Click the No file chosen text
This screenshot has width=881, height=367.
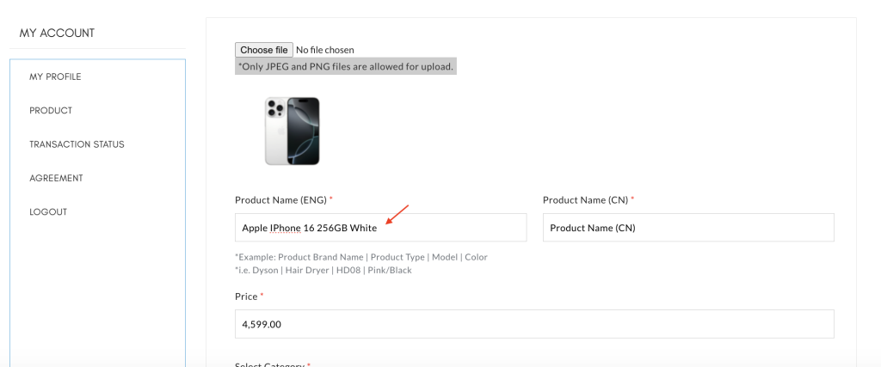tap(324, 50)
